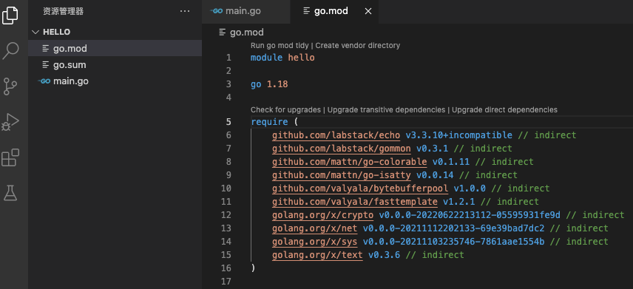Click Upgrade transitive dependencies code lens
The height and width of the screenshot is (289, 633).
click(386, 110)
